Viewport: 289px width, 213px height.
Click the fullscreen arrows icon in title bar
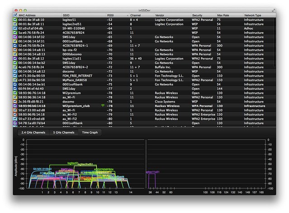click(x=273, y=10)
